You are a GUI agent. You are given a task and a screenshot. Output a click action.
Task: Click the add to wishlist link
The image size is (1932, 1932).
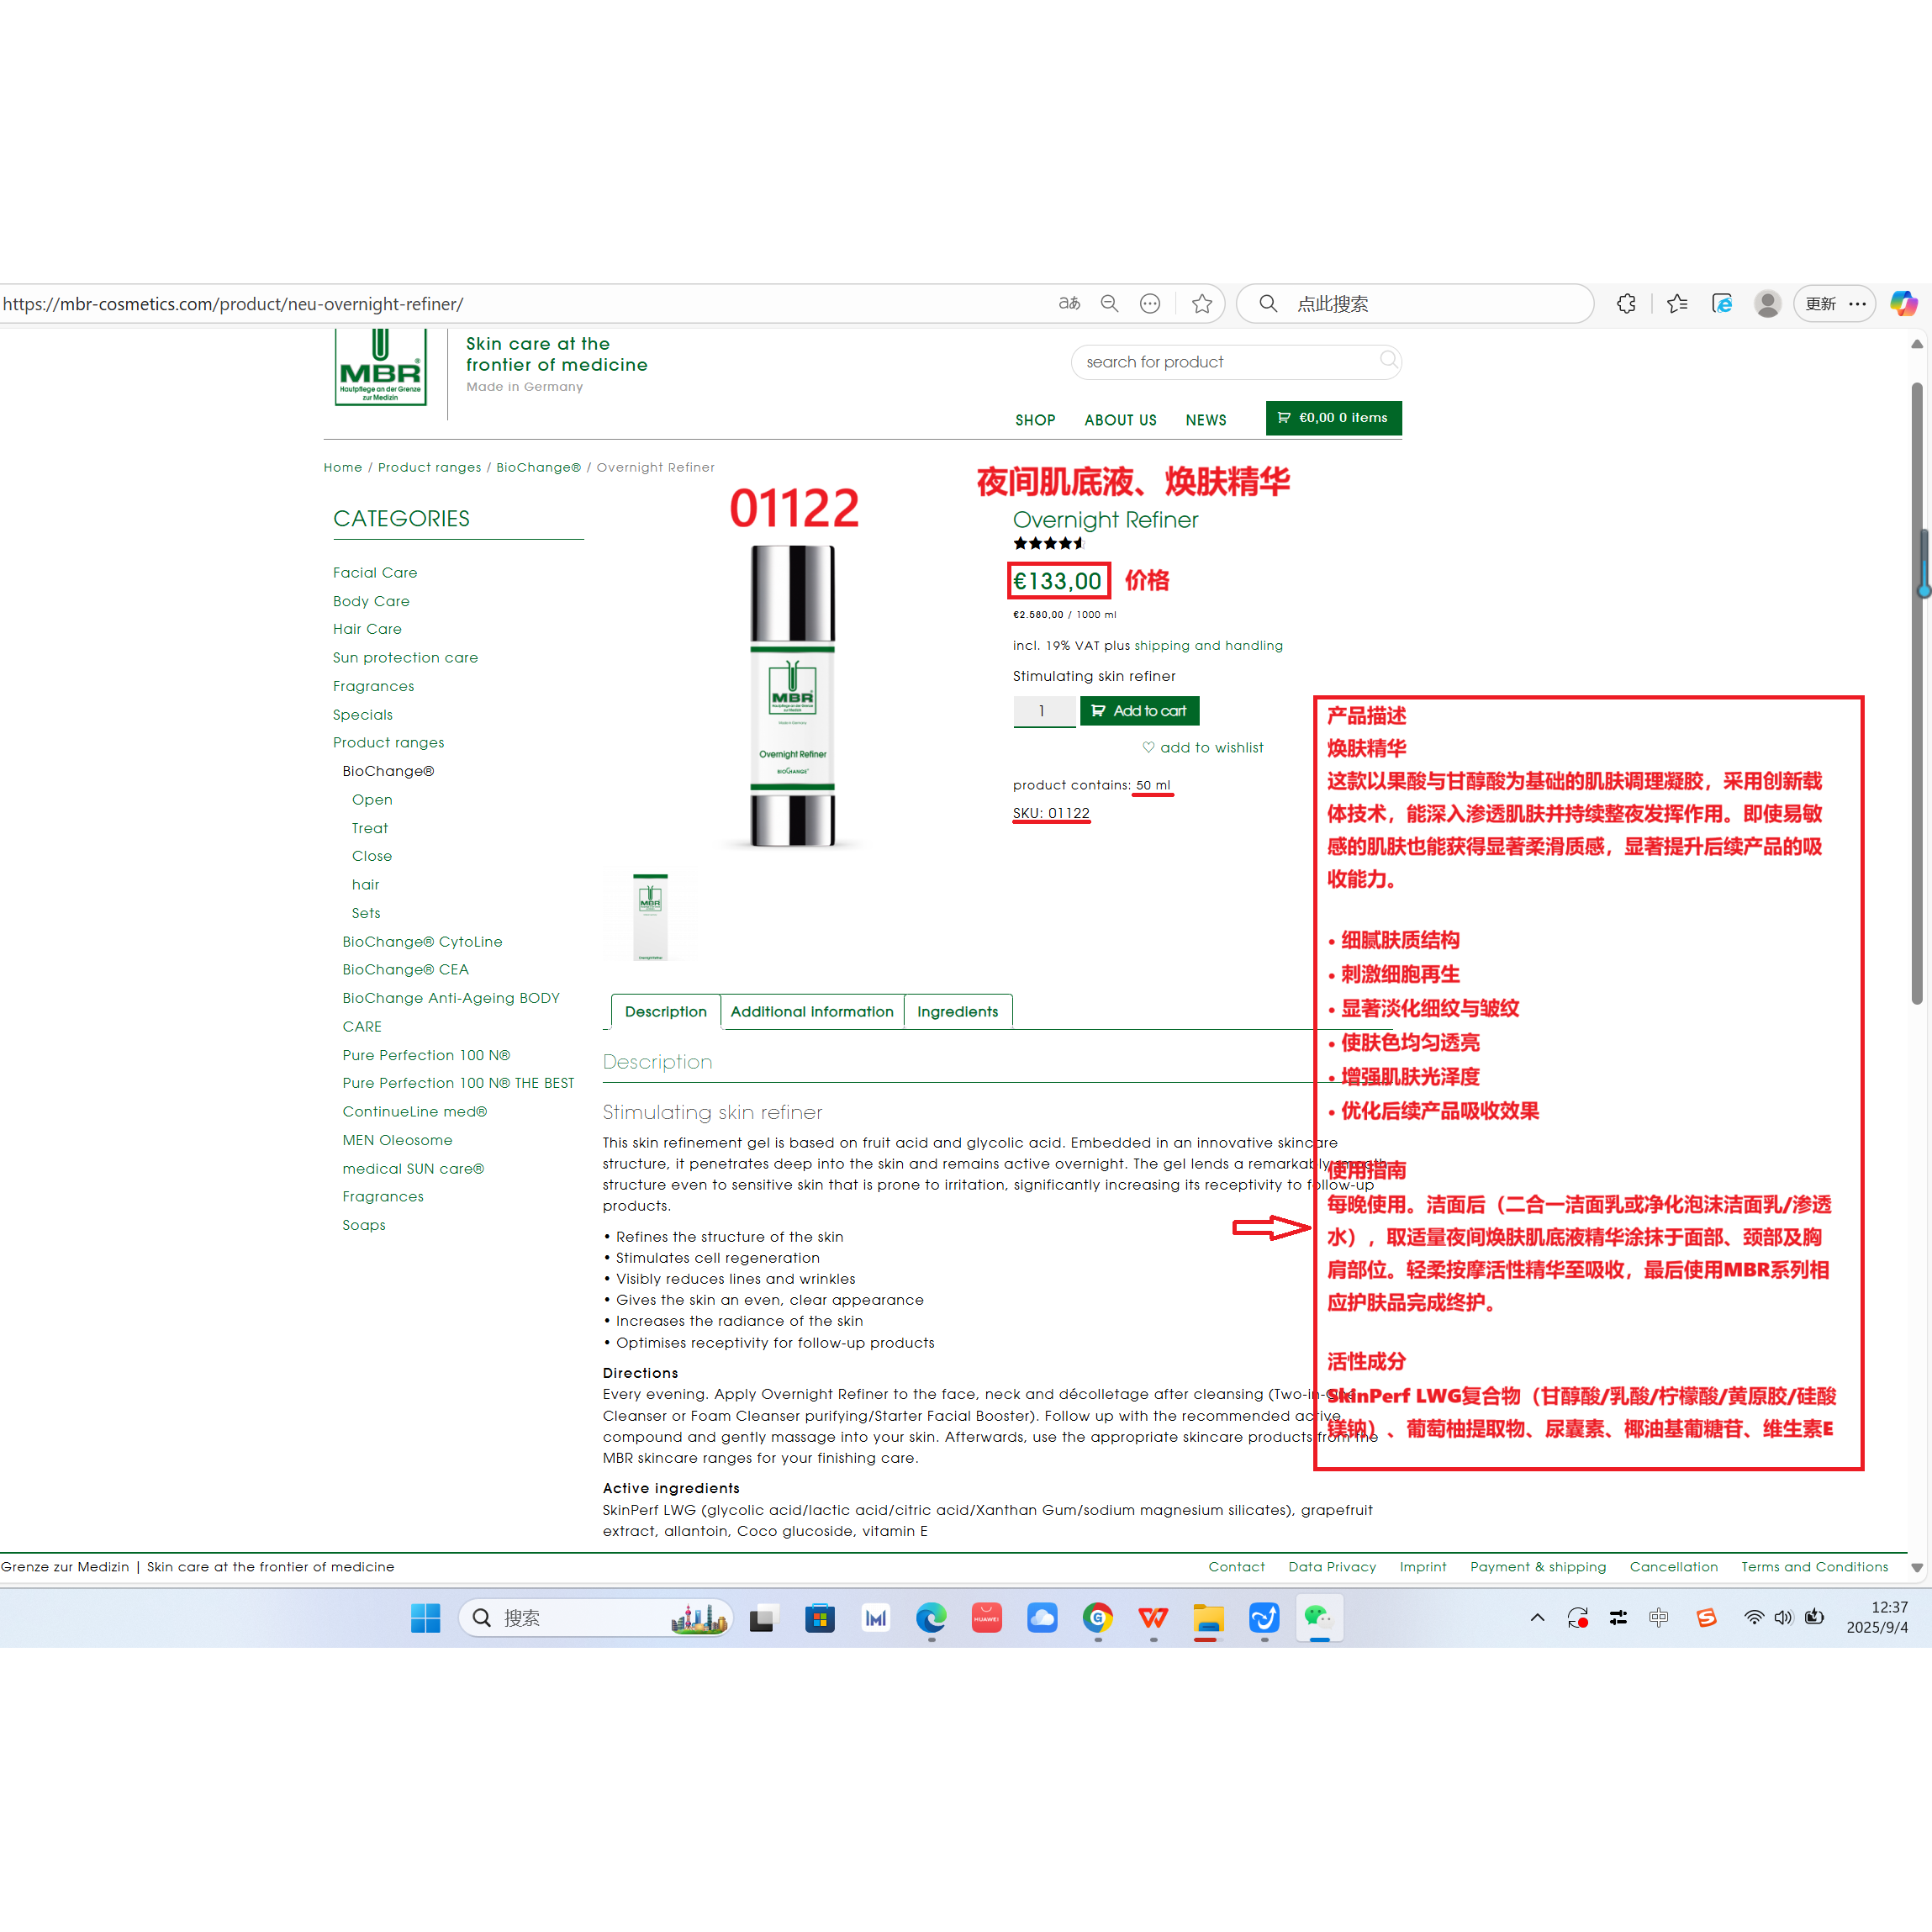coord(1202,747)
